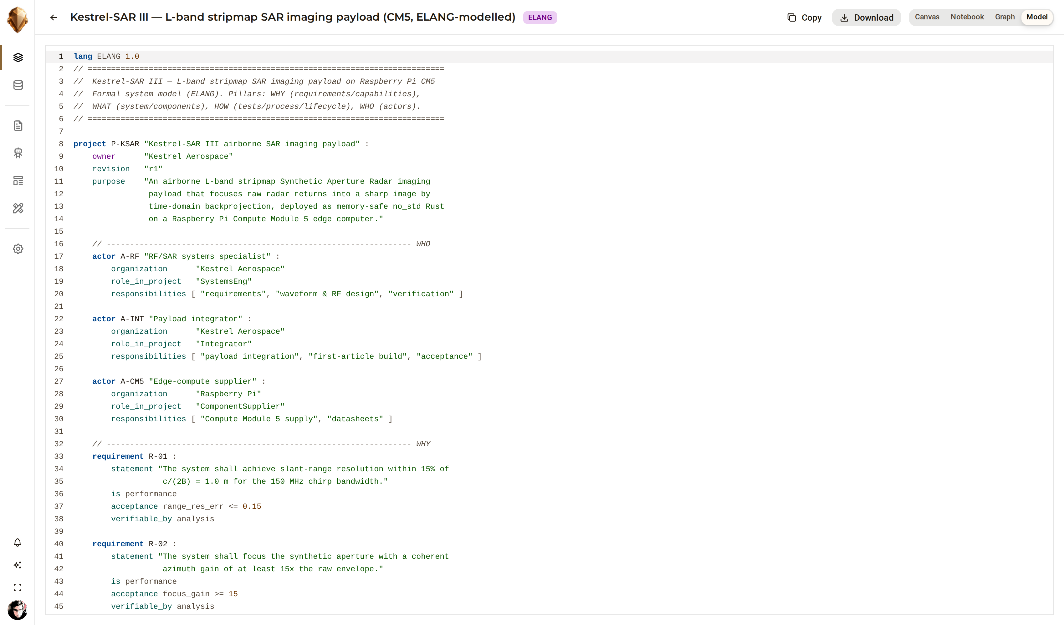Click the actor A-RF definition line
Image resolution: width=1064 pixels, height=625 pixels.
coord(186,257)
